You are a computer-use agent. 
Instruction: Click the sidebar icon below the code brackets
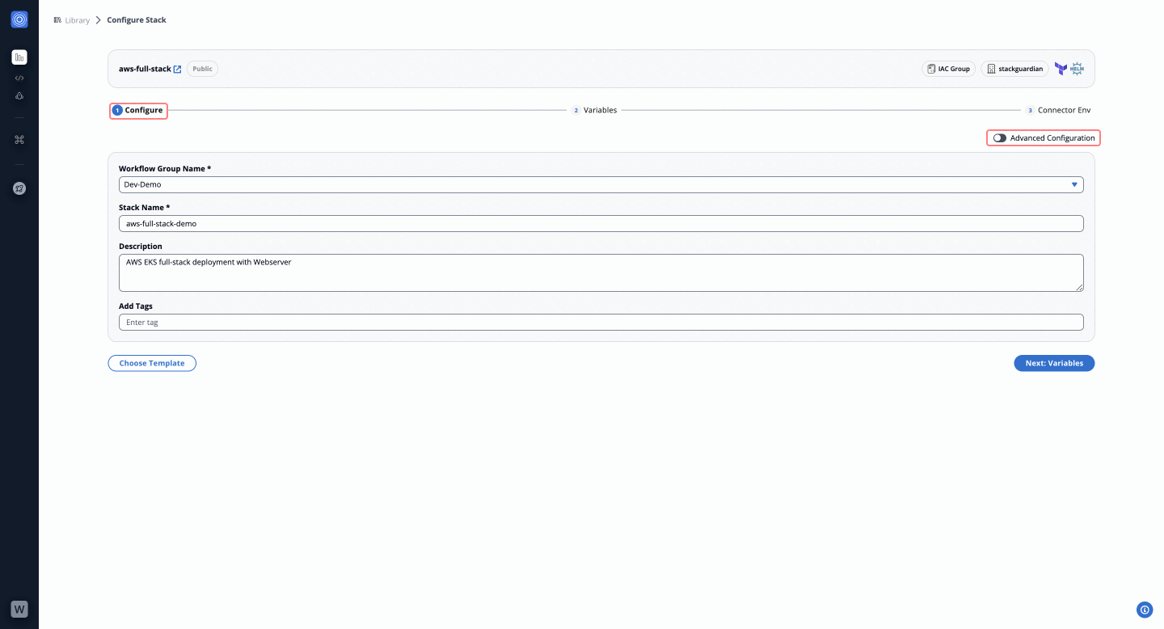click(19, 96)
